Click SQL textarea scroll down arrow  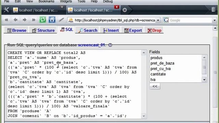point(144,116)
